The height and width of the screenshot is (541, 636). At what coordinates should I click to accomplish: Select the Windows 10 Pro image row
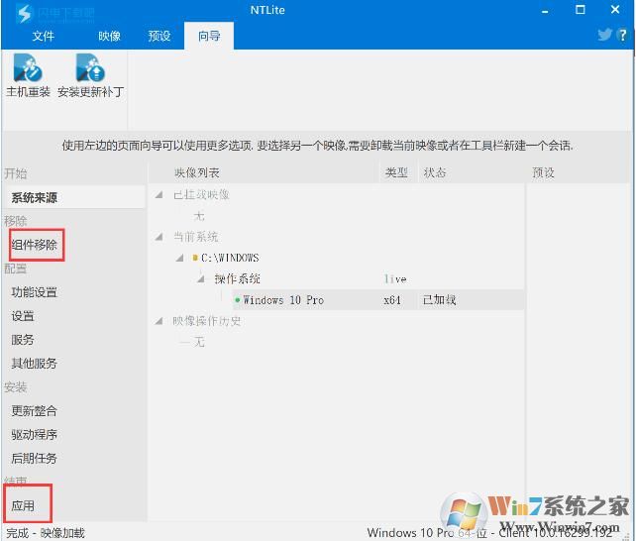pos(378,299)
